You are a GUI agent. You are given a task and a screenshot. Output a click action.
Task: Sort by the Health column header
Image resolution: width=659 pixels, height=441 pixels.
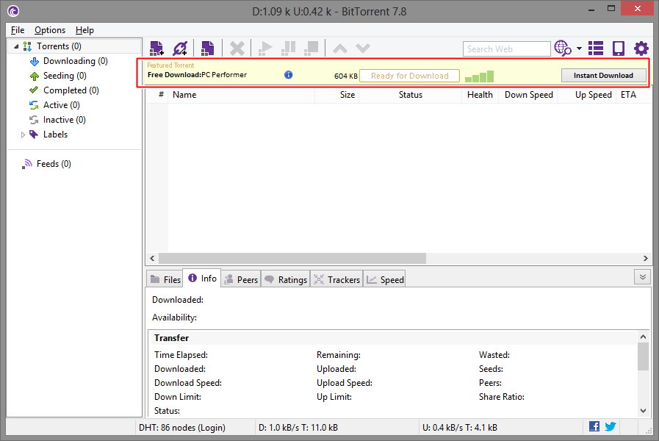click(480, 95)
